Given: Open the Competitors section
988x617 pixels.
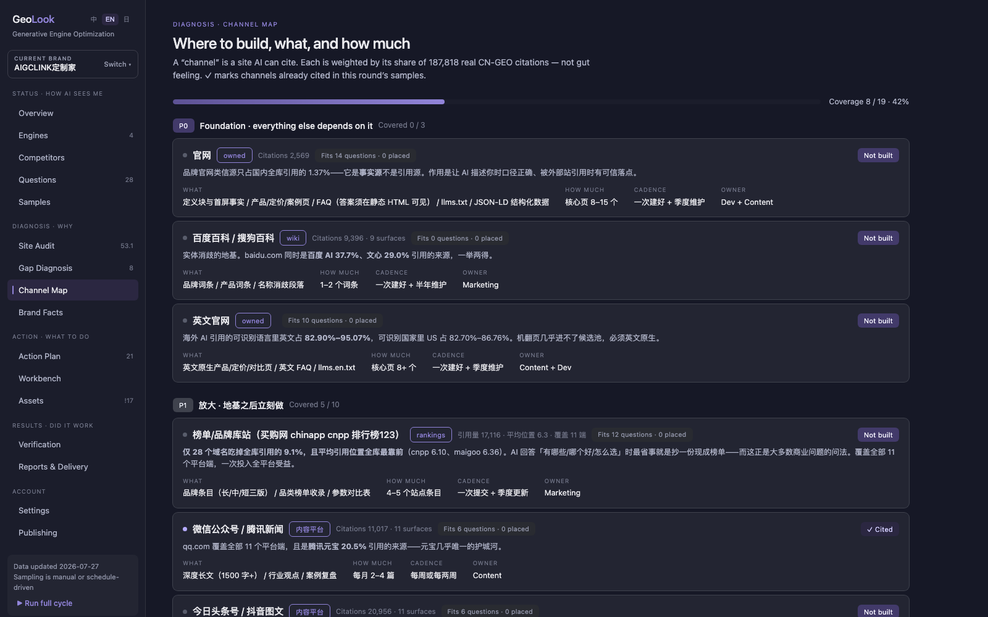Looking at the screenshot, I should tap(73, 158).
